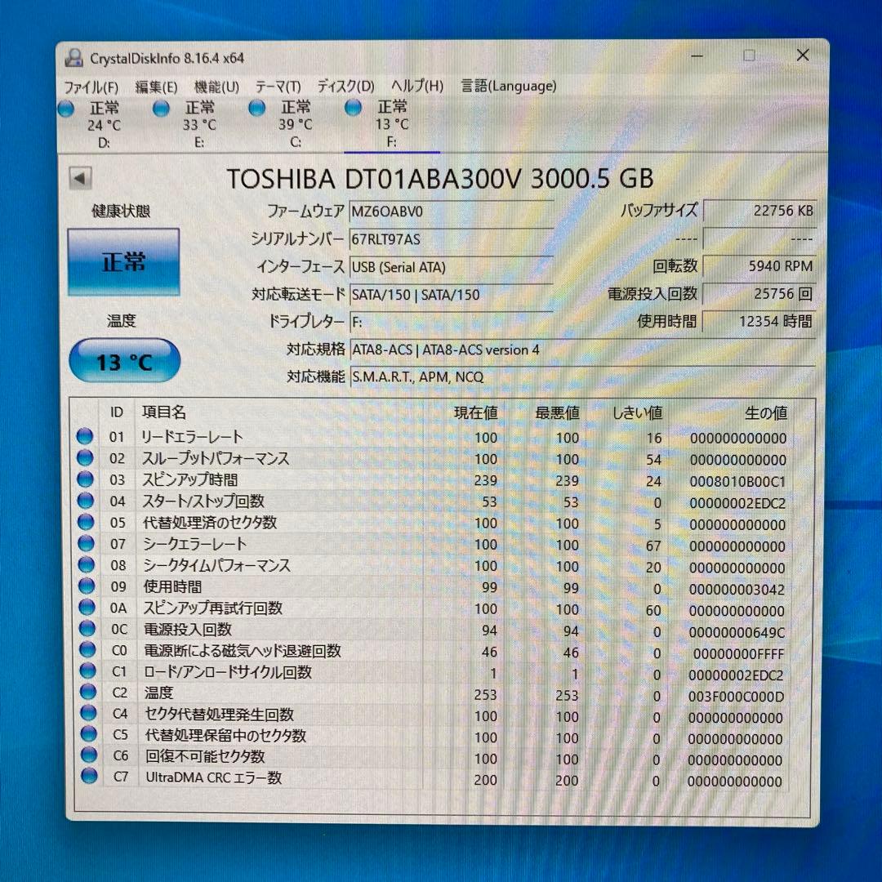Click raw value 0008010B00C1
This screenshot has width=882, height=882.
pos(737,482)
